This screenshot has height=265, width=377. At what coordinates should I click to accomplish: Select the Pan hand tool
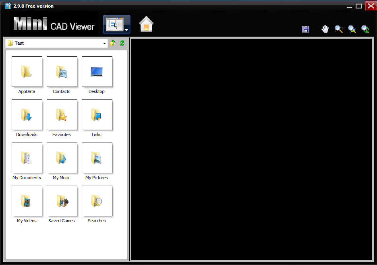pos(325,29)
